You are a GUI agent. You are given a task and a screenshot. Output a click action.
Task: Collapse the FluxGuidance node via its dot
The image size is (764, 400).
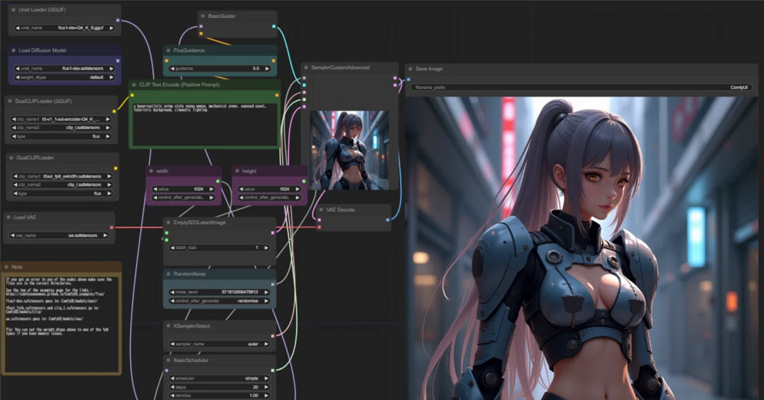168,50
